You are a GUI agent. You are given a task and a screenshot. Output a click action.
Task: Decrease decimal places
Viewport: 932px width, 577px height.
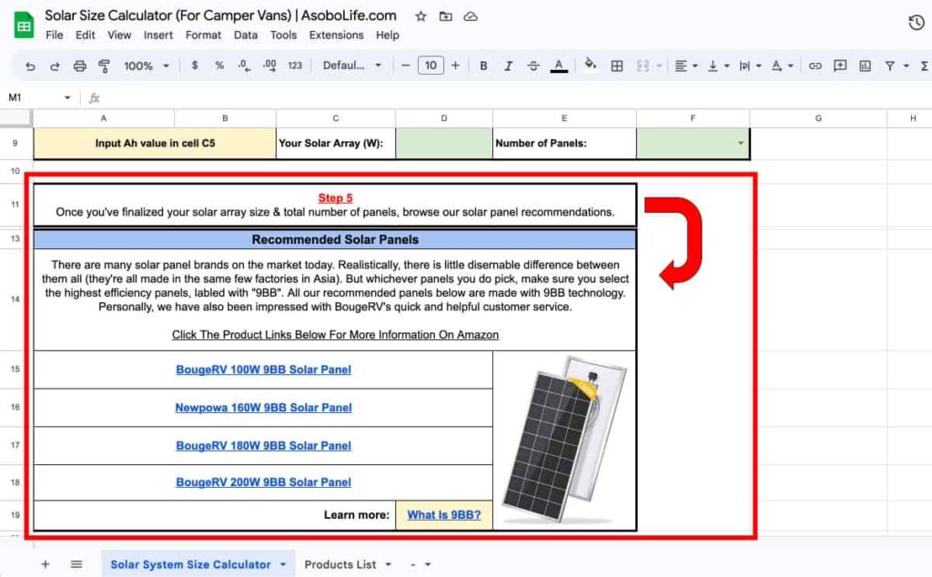[x=244, y=66]
